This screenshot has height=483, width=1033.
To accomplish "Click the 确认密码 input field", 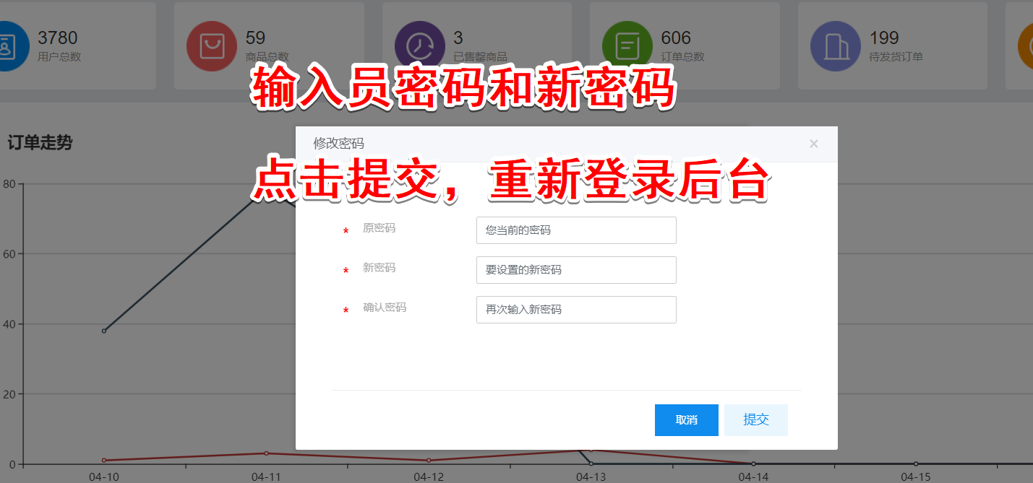I will tap(576, 310).
